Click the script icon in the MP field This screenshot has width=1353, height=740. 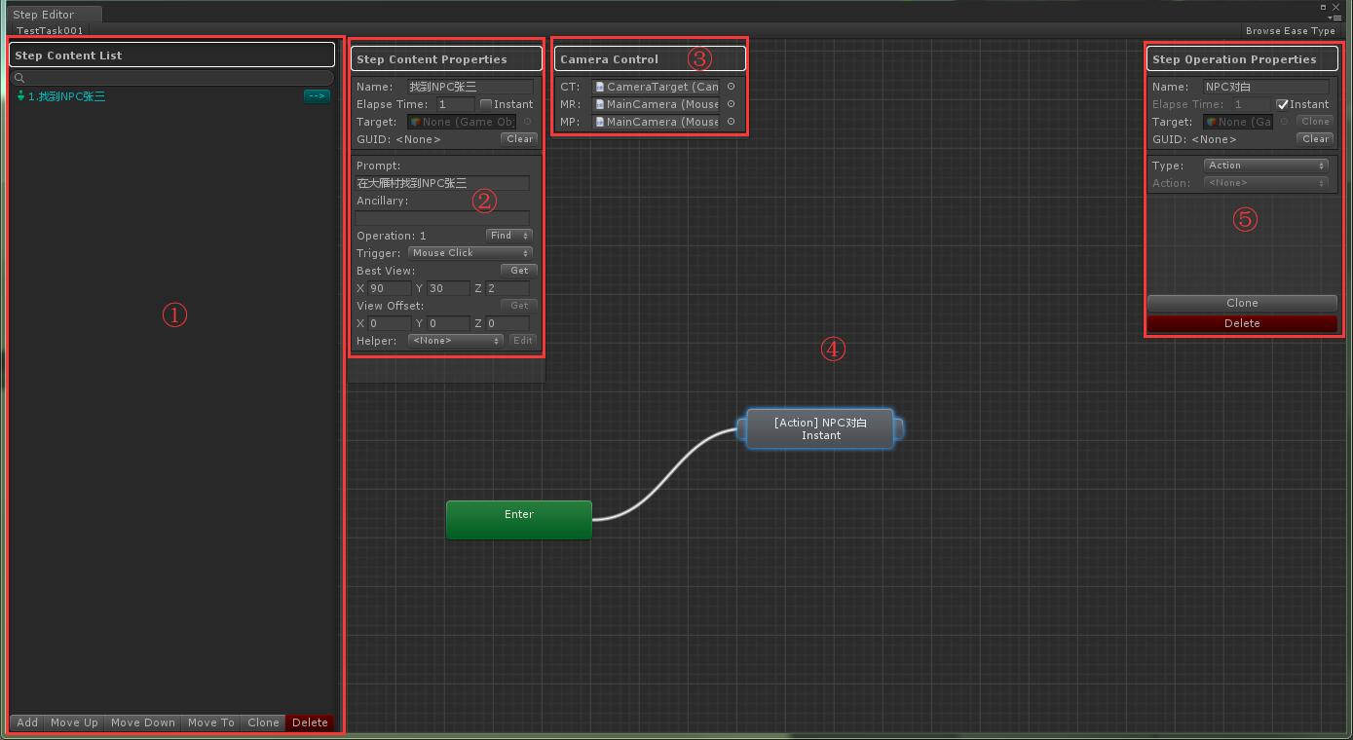click(600, 122)
